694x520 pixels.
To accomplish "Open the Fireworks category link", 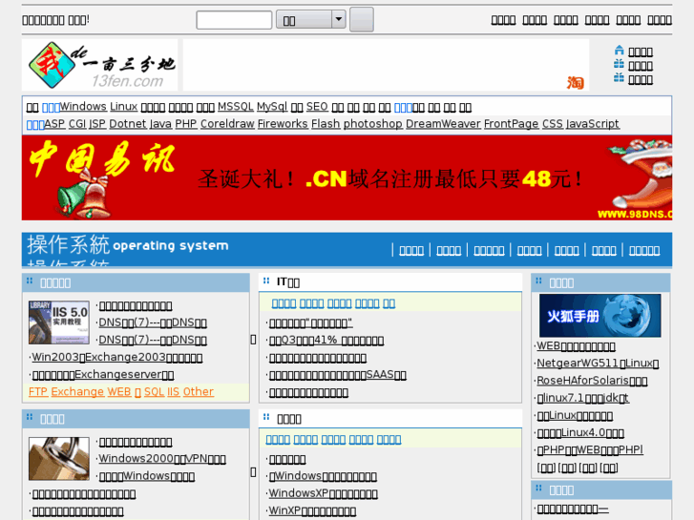I will 283,124.
